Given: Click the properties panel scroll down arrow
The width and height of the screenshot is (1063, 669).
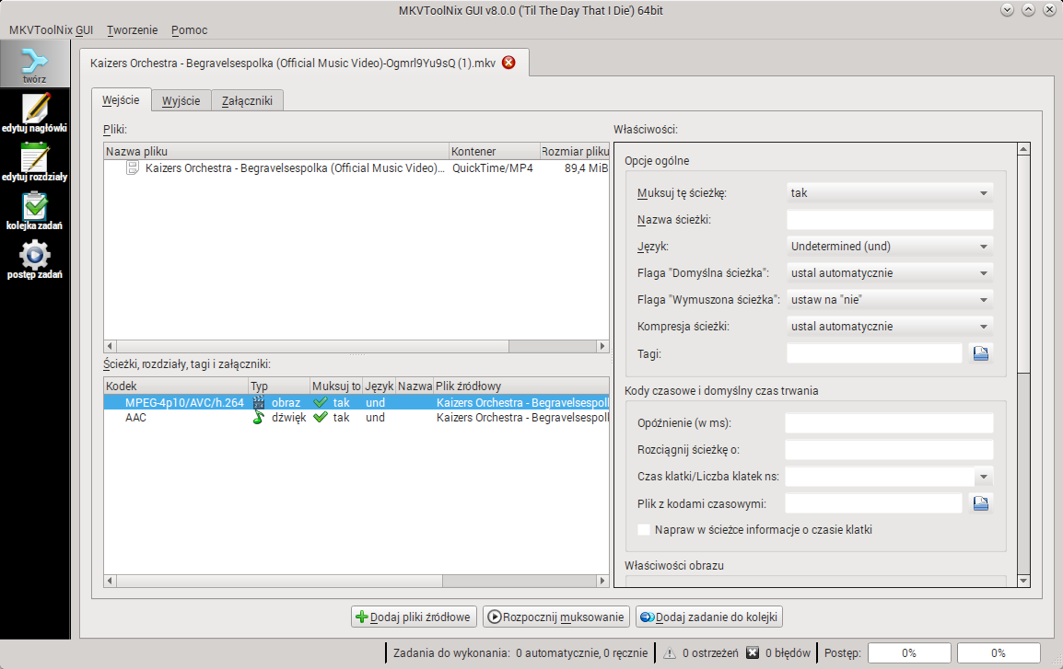Looking at the screenshot, I should (x=1023, y=581).
